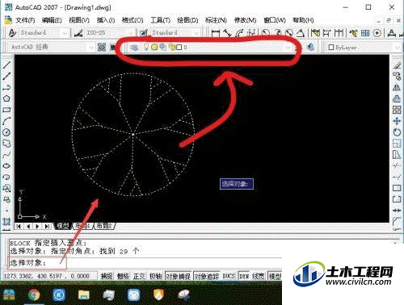Screen dimensions: 404x305
Task: Switch to the 模型 model tab
Action: (x=62, y=226)
